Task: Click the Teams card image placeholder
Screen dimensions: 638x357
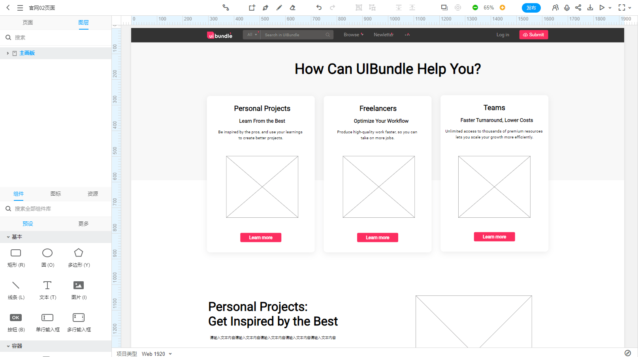Action: (494, 187)
